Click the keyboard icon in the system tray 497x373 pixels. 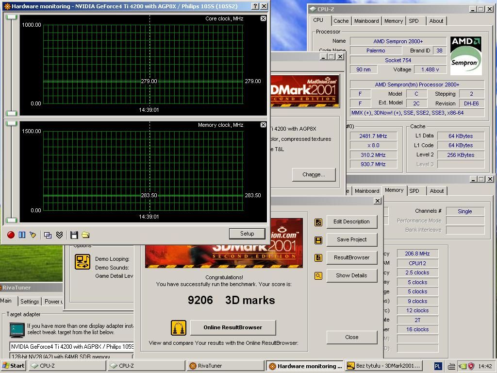tap(452, 366)
